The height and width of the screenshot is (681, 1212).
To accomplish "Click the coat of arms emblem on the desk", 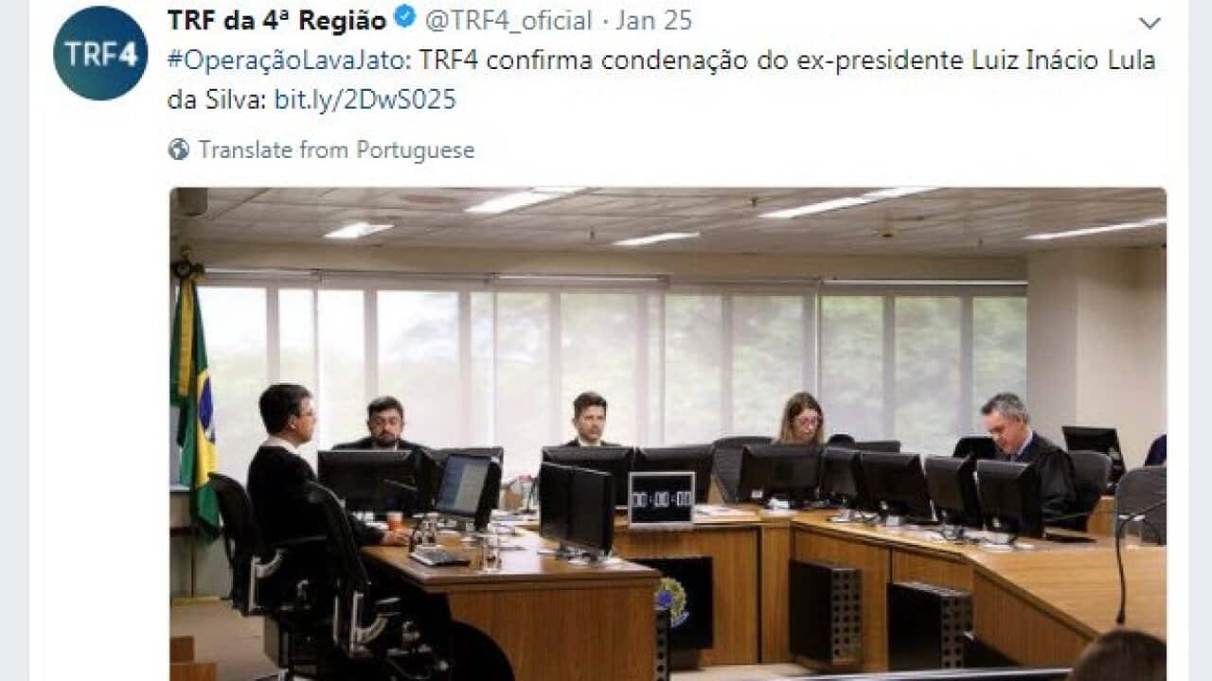I will (x=671, y=602).
